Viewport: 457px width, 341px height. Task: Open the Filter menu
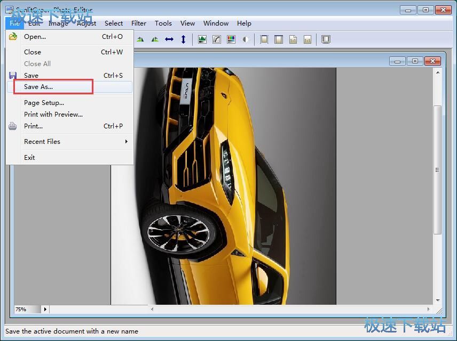tap(139, 23)
